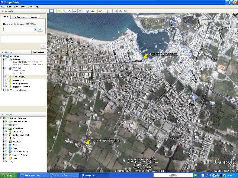238x178 pixels.
Task: Toggle the Roads layer checkbox
Action: [7, 125]
